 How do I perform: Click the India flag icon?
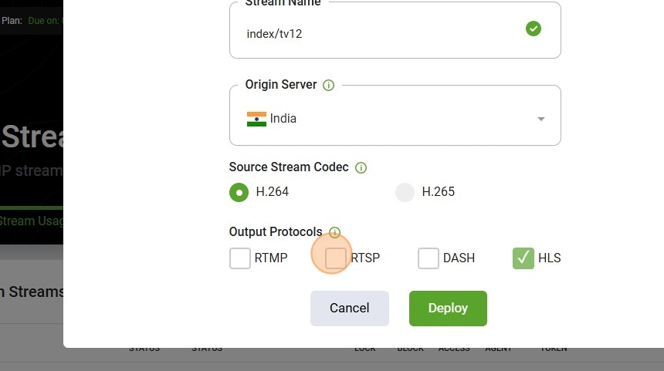click(x=256, y=119)
